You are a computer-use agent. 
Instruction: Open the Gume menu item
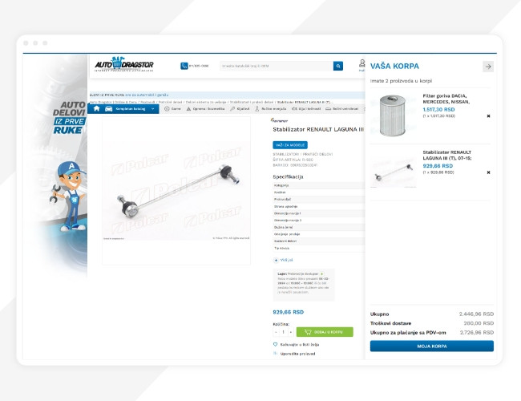173,109
